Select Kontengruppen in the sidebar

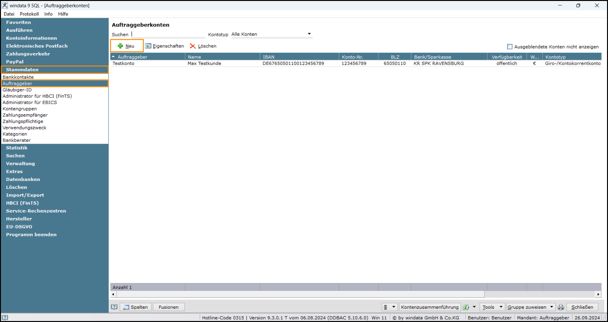(x=55, y=109)
